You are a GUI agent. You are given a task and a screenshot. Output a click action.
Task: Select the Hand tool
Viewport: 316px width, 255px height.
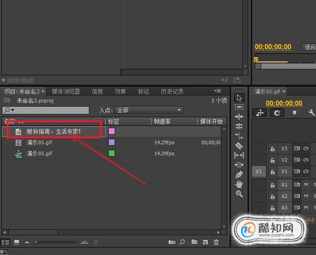pyautogui.click(x=239, y=184)
